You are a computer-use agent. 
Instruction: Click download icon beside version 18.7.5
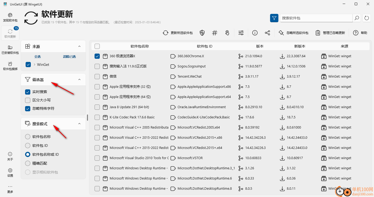[282, 117]
